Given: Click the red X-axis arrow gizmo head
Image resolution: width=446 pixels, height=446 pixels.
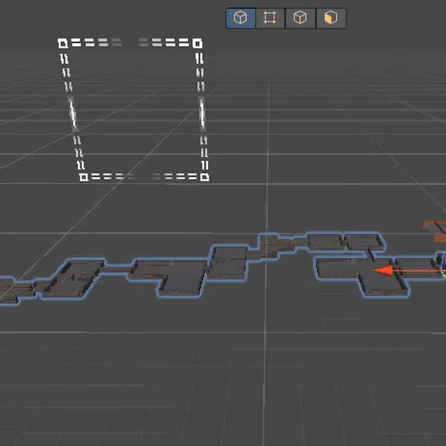Looking at the screenshot, I should coord(383,271).
